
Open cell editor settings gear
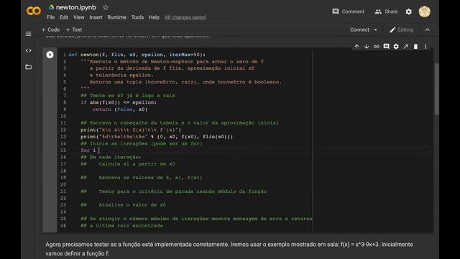click(x=396, y=46)
